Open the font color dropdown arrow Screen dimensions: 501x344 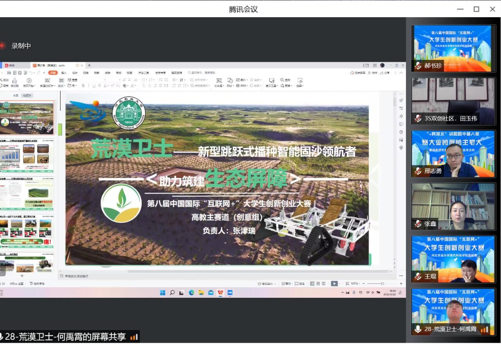tap(108, 86)
